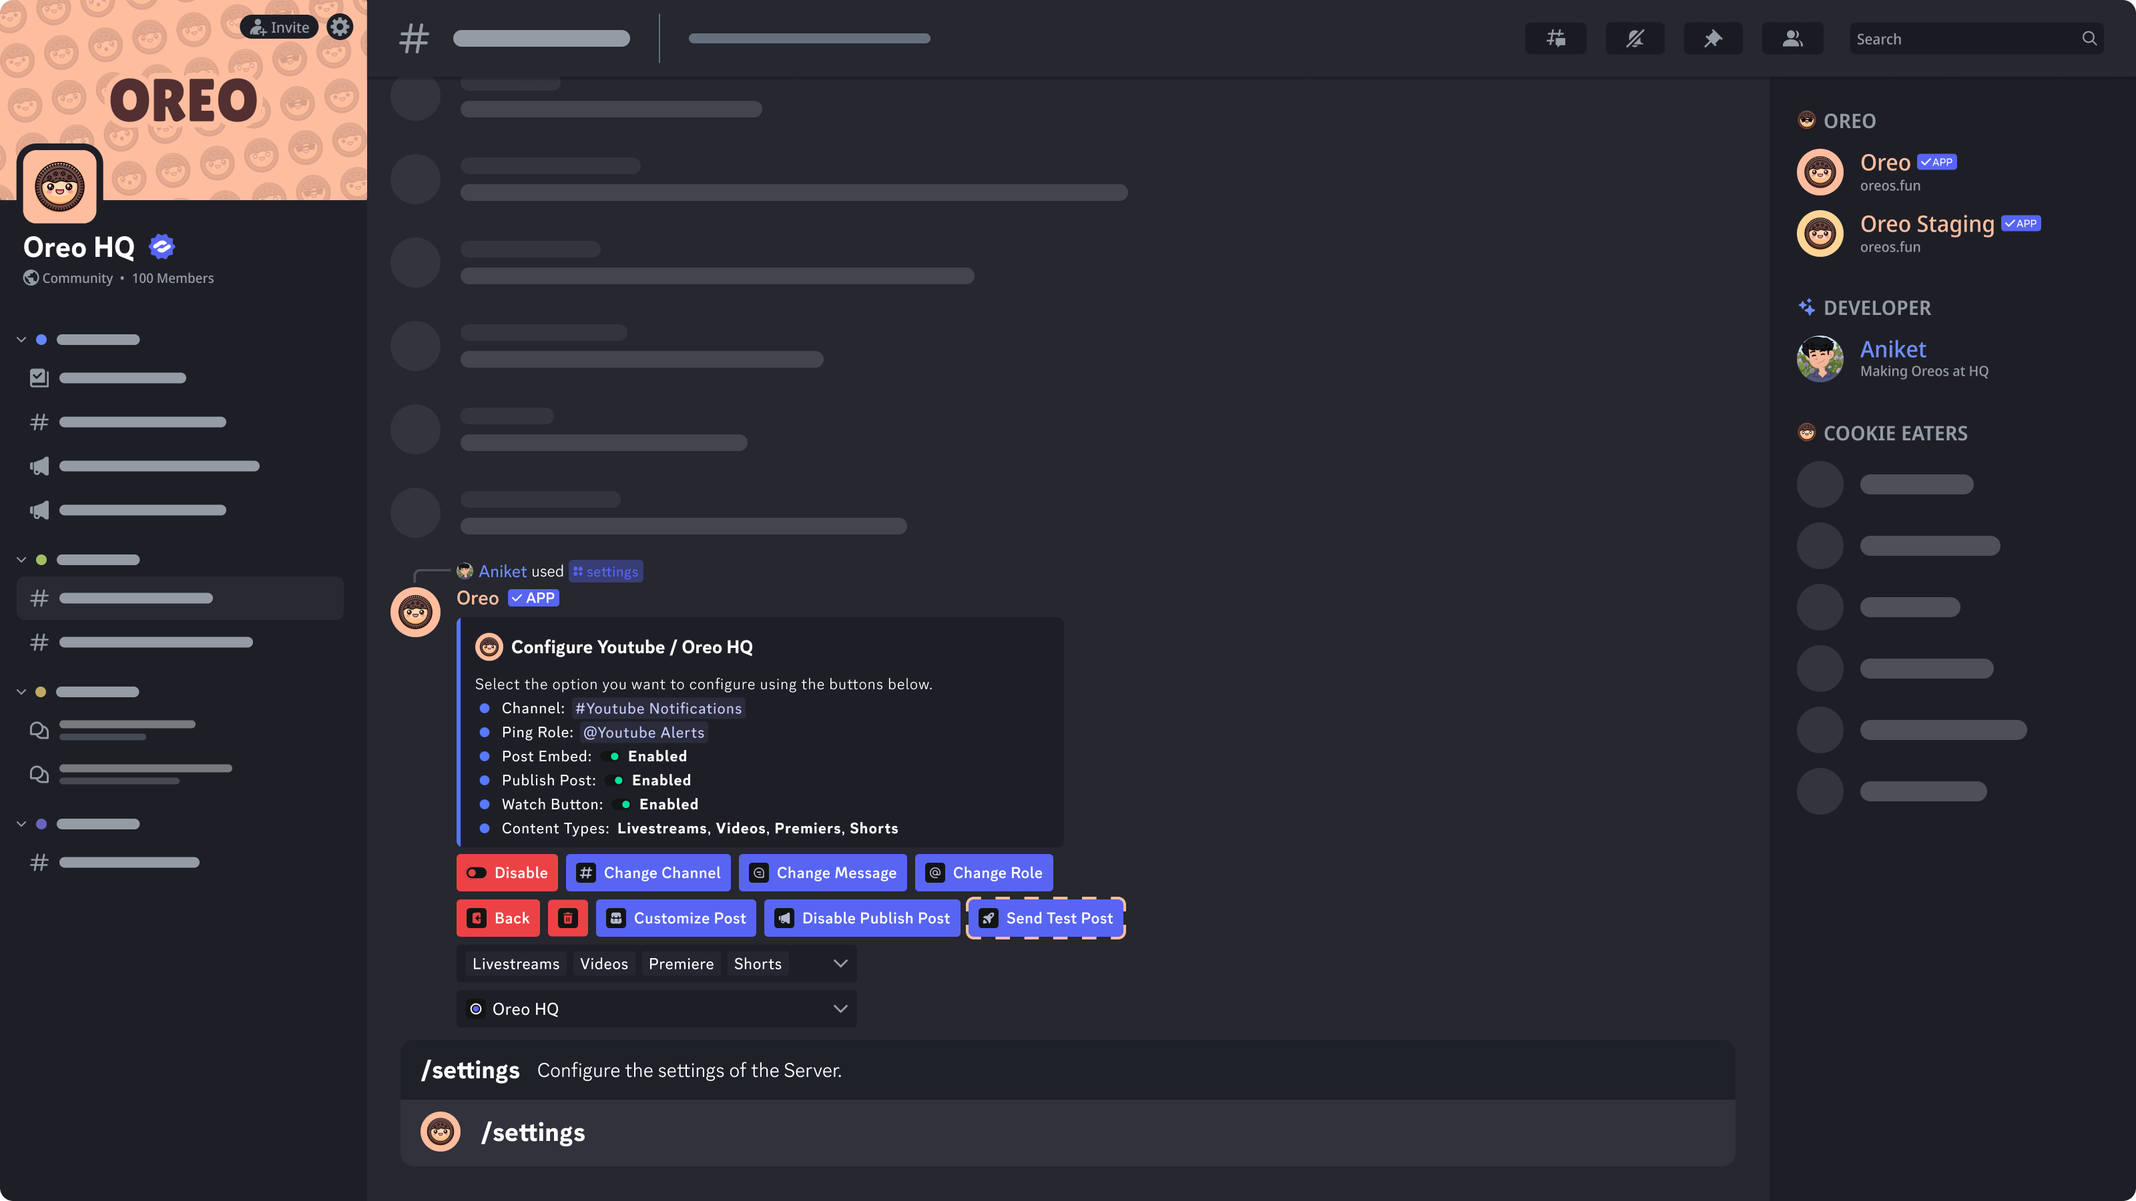Click the red trash delete button

568,917
